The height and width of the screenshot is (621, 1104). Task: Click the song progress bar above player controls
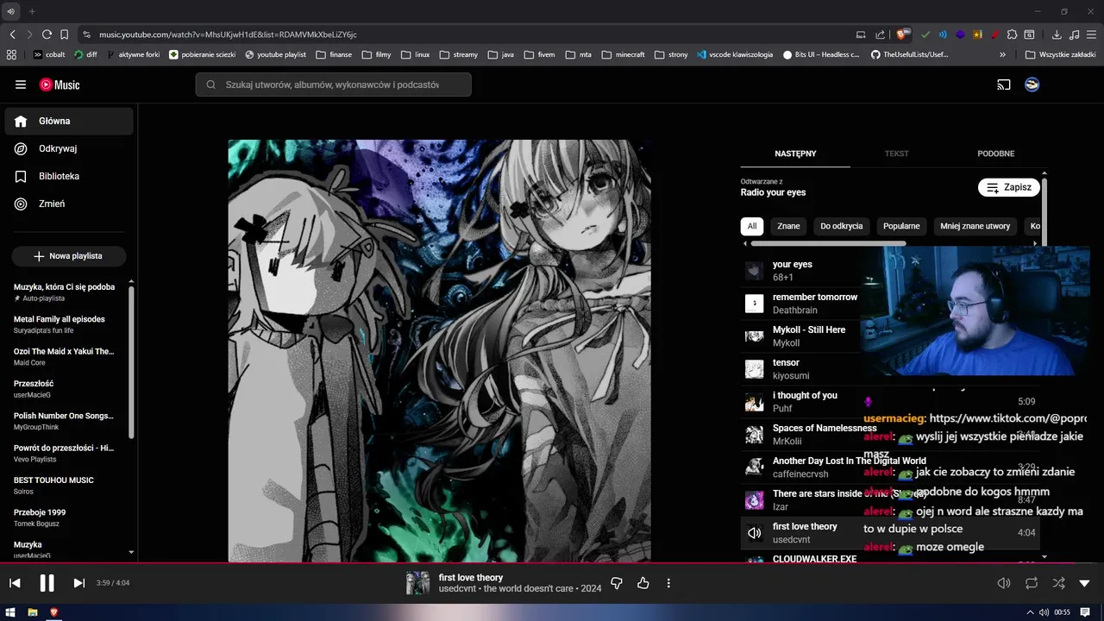tap(552, 563)
